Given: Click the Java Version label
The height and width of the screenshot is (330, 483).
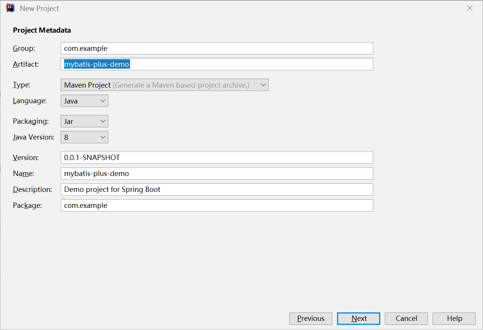Looking at the screenshot, I should click(33, 137).
